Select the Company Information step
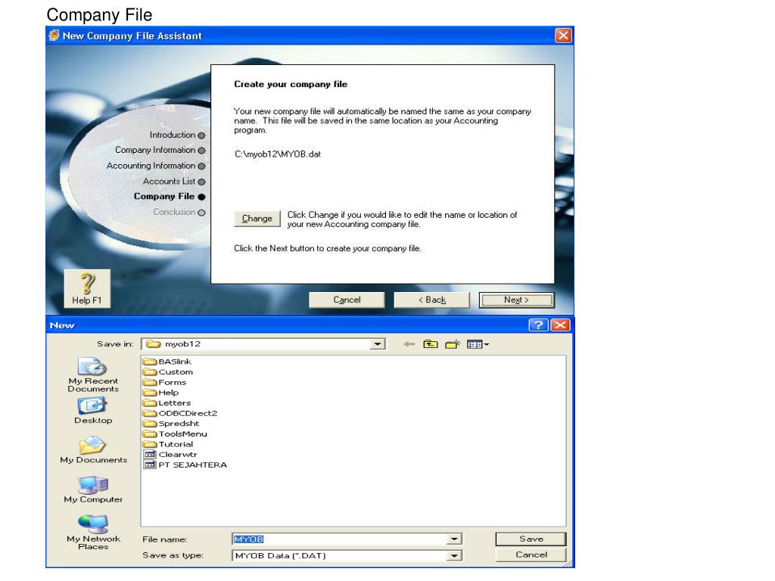This screenshot has height=581, width=775. tap(160, 151)
